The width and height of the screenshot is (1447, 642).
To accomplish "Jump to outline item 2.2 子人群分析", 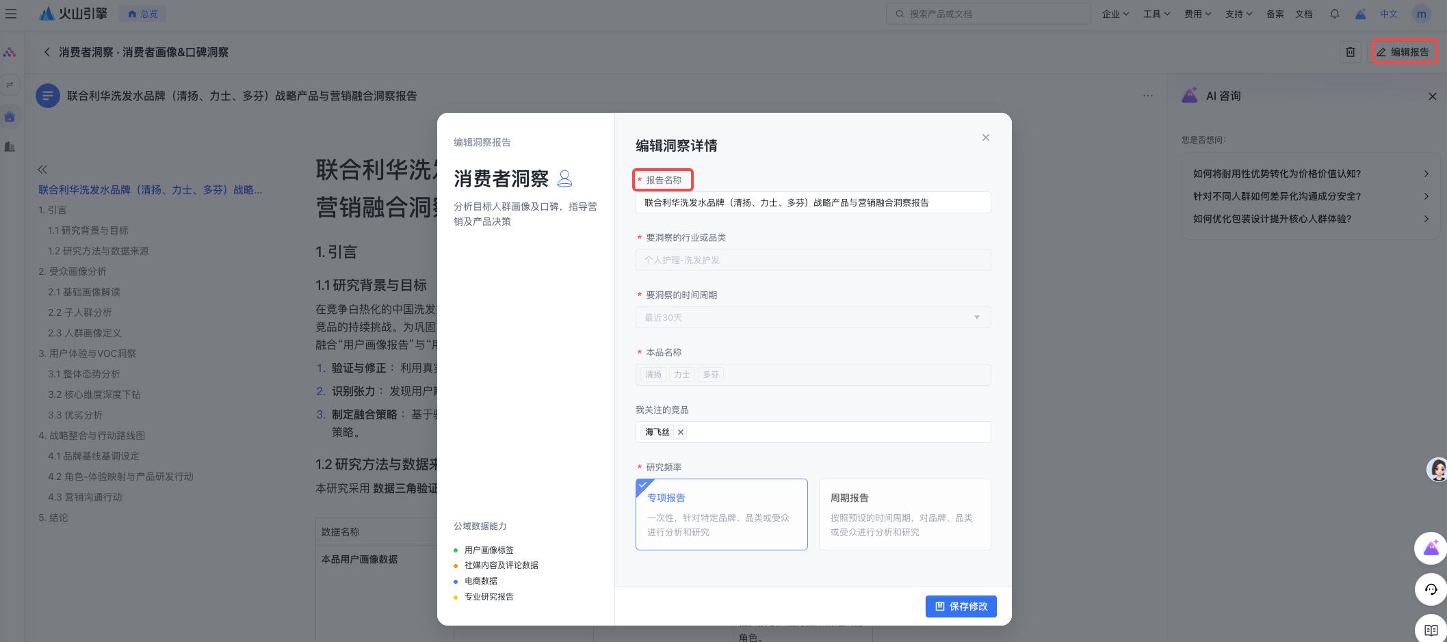I will 80,312.
